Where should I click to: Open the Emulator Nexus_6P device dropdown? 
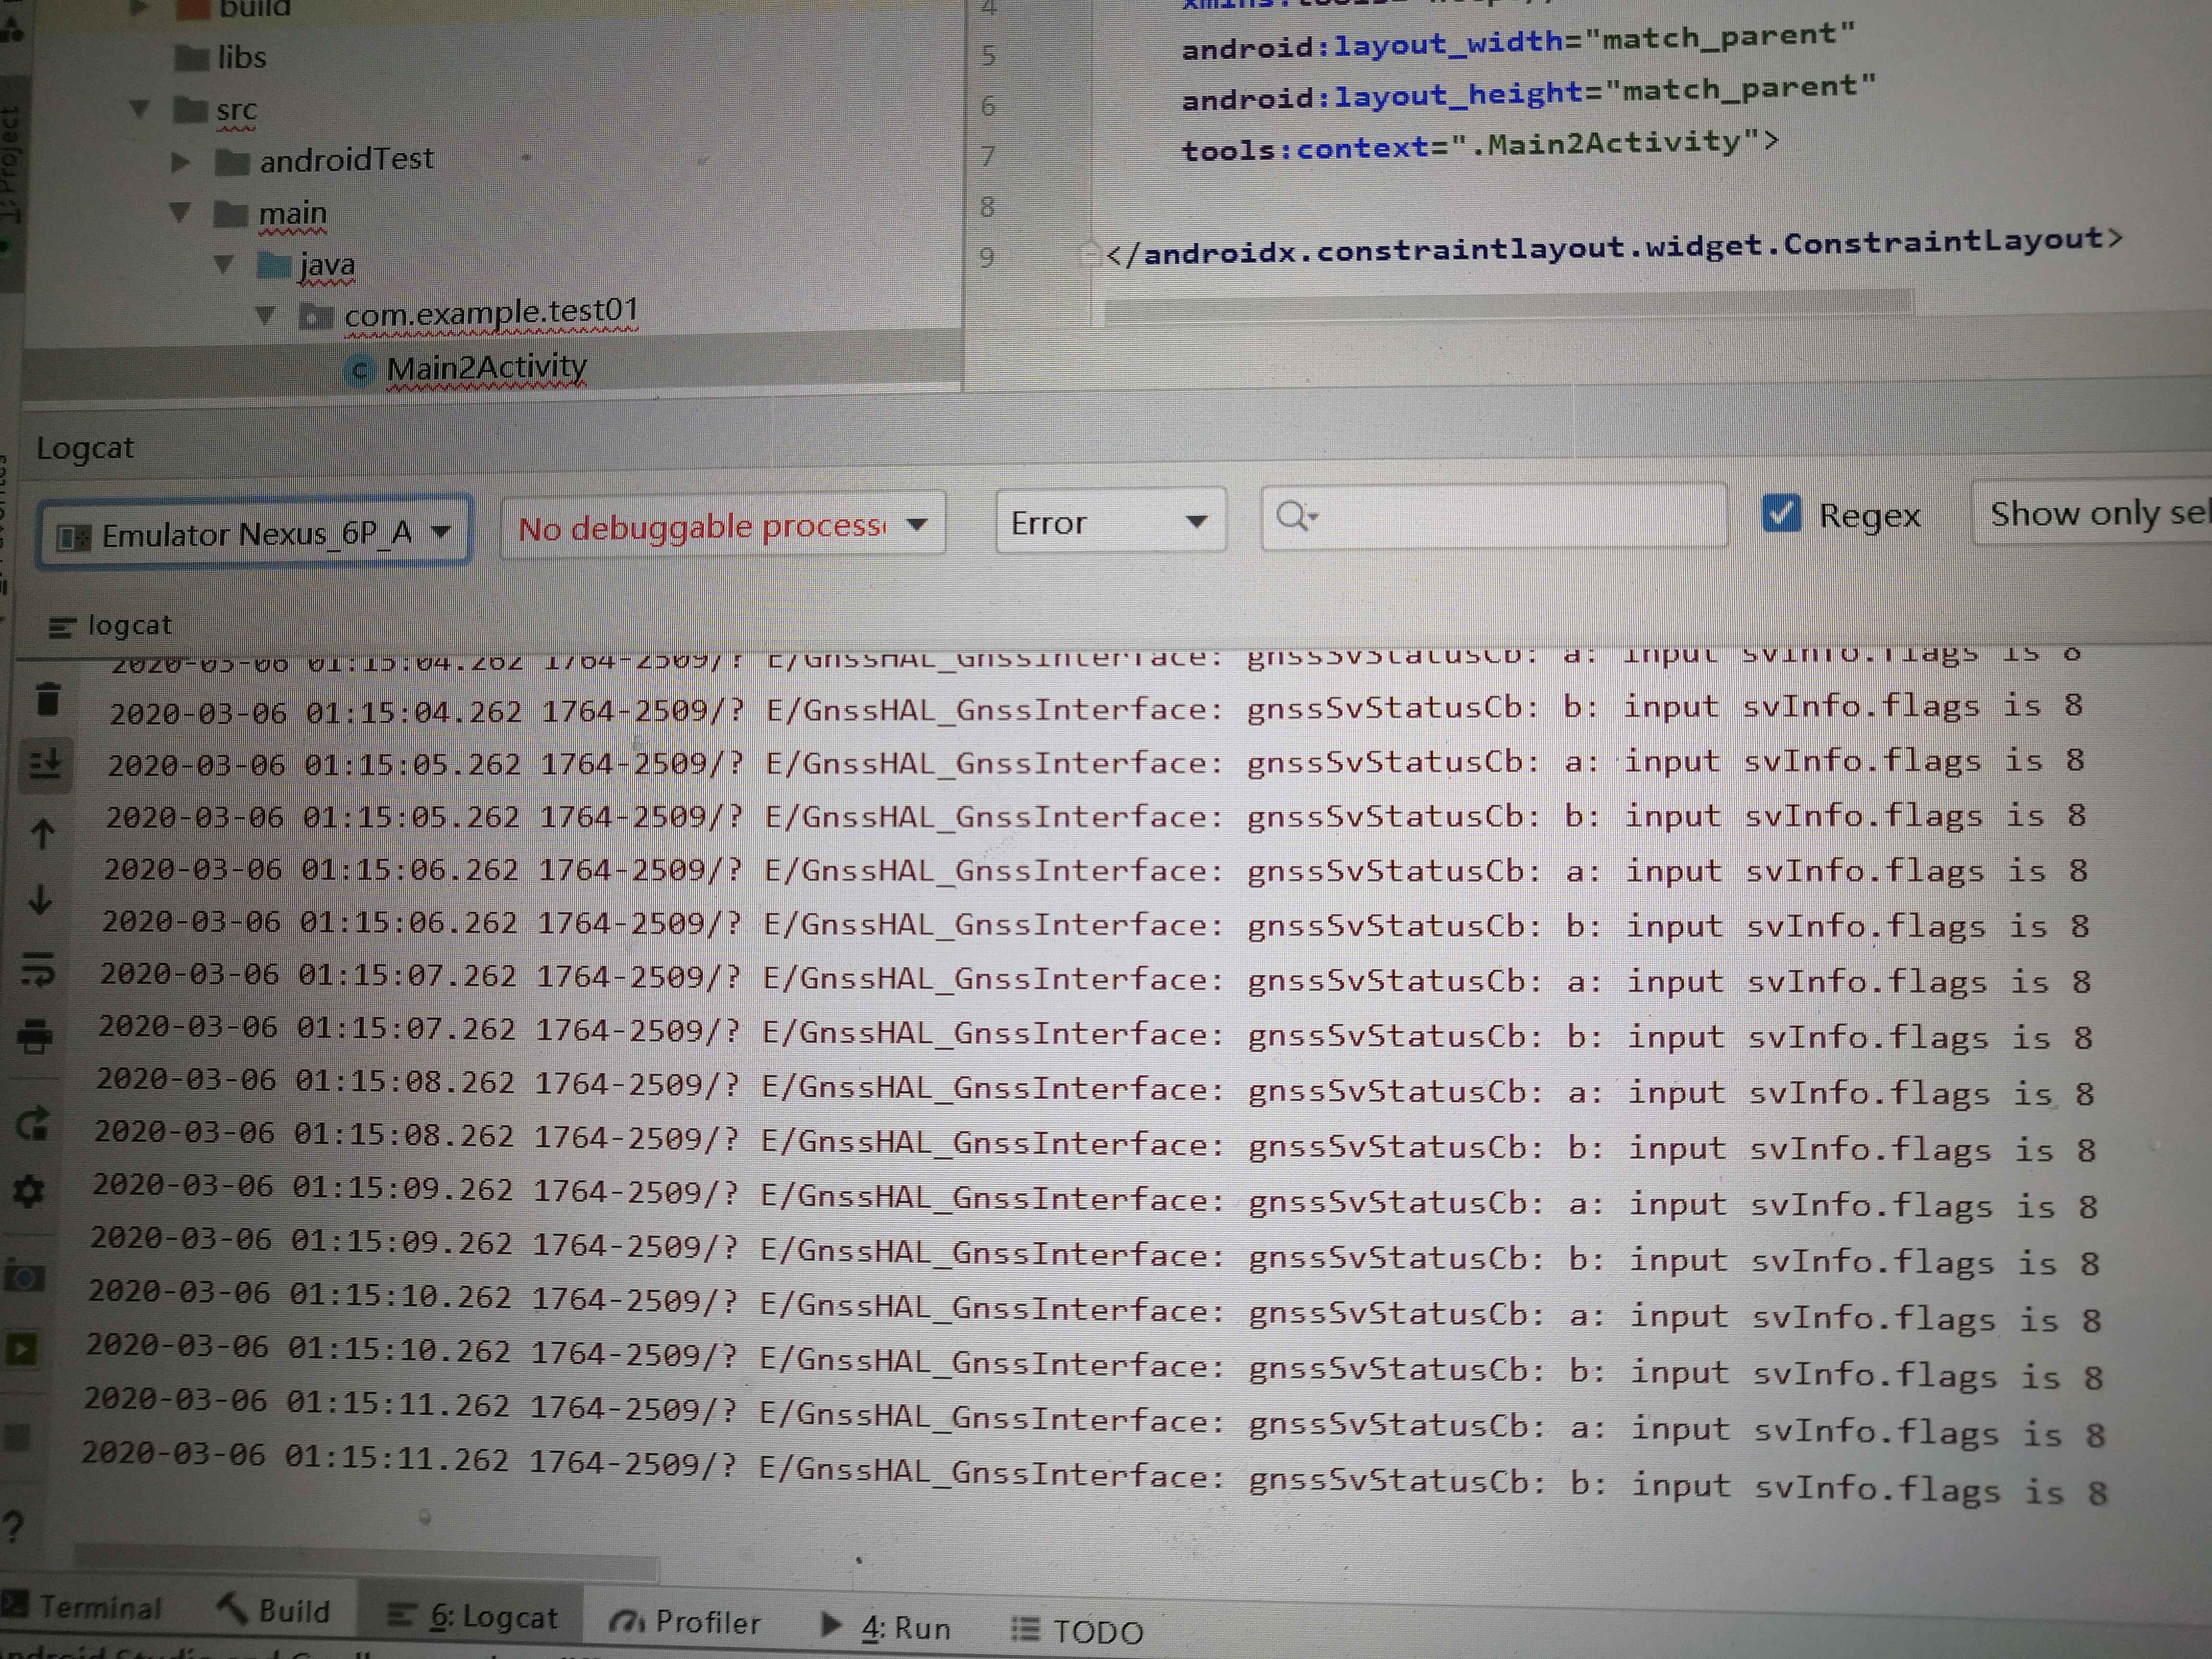point(254,533)
